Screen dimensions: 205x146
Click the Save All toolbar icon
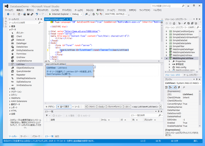[32, 14]
